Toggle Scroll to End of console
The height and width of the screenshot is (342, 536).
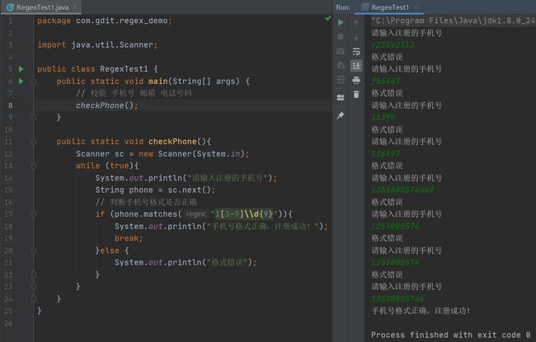[356, 66]
